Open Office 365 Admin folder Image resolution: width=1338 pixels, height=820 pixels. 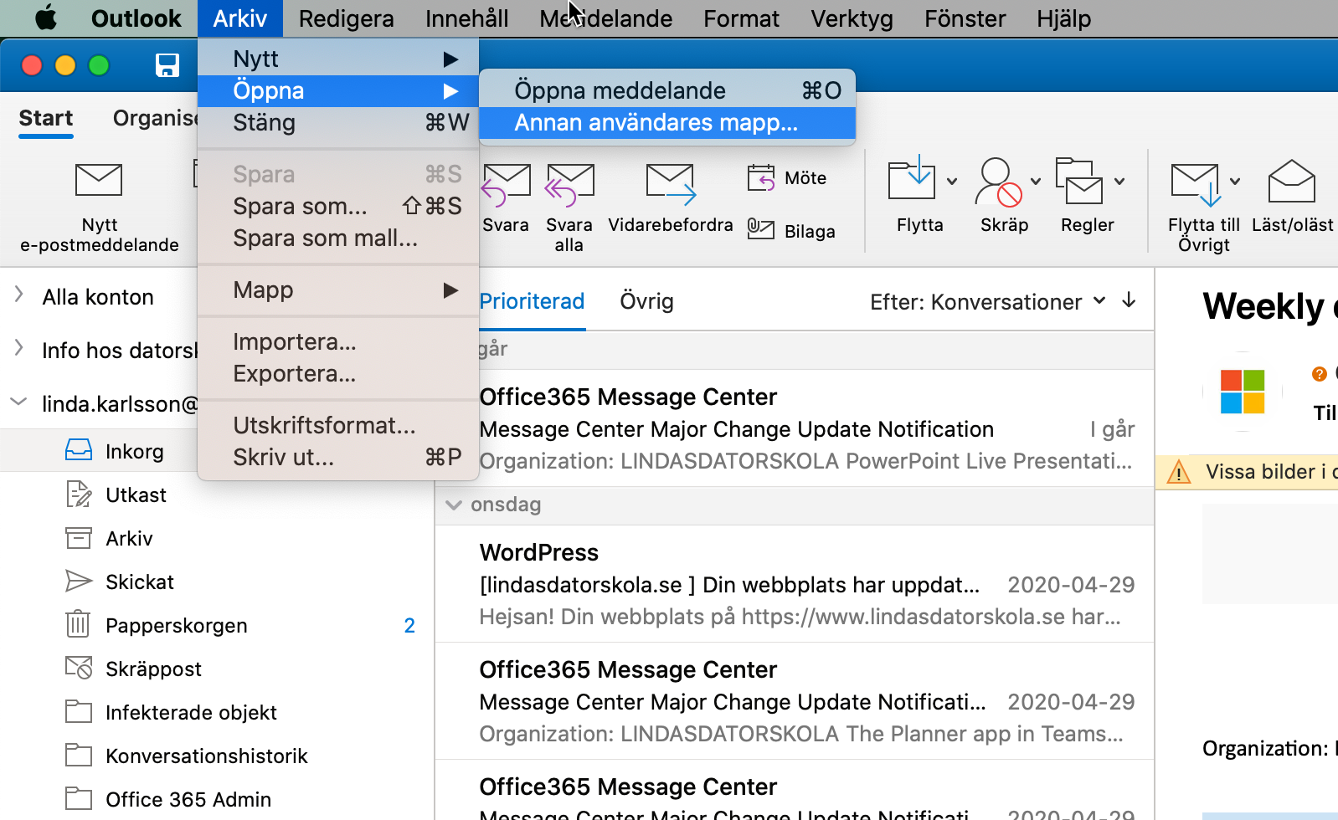217,799
